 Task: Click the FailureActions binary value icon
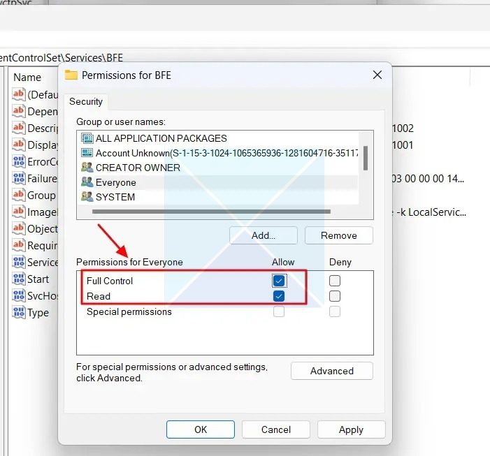[19, 178]
